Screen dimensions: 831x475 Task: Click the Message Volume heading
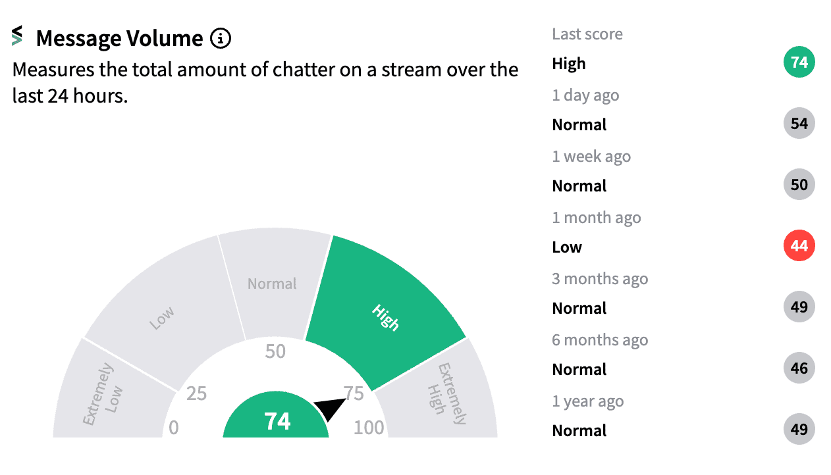tap(119, 39)
